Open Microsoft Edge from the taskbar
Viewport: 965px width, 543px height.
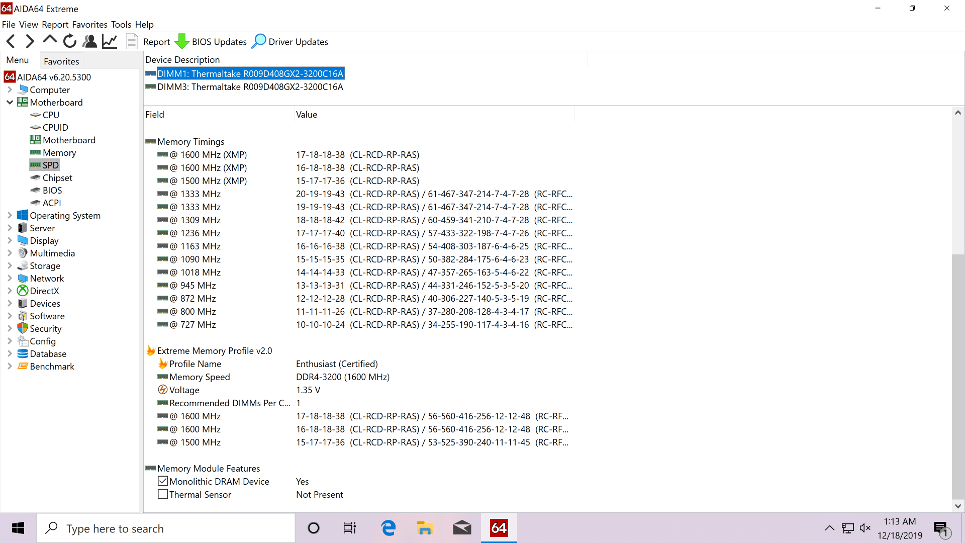tap(389, 528)
